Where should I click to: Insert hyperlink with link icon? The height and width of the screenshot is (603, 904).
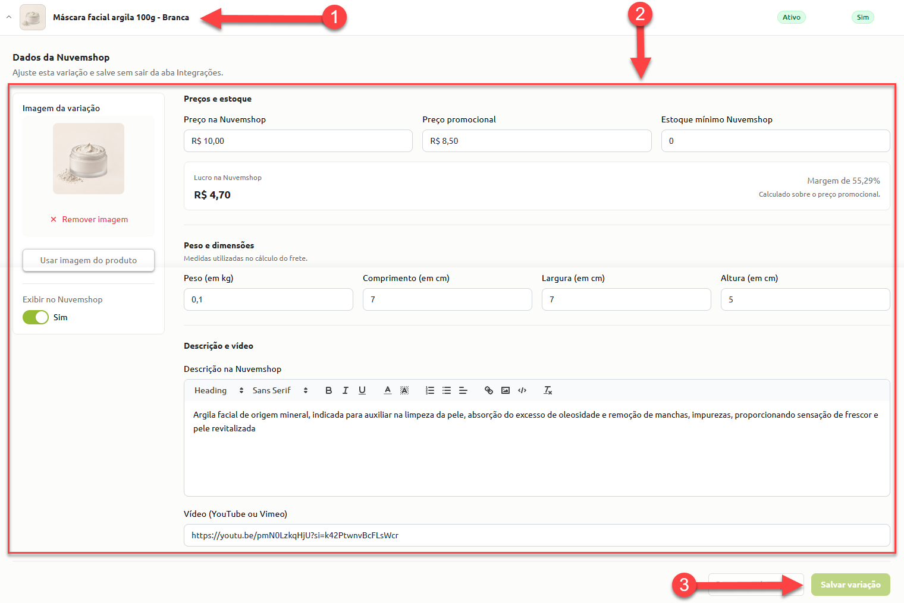coord(489,390)
